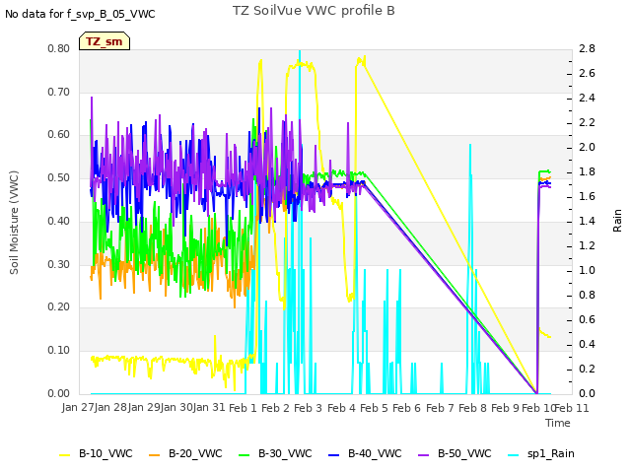The width and height of the screenshot is (631, 473).
Task: Click the Jan 28 x-axis tick label
Action: tap(110, 407)
